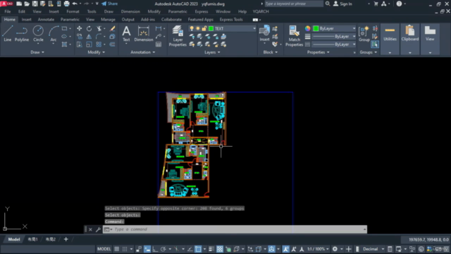Switch to the Annotate ribbon tab

click(x=46, y=20)
